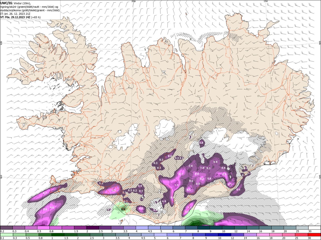
Task: Click lower legend bright red swatch starting at 30
Action: [x=314, y=235]
